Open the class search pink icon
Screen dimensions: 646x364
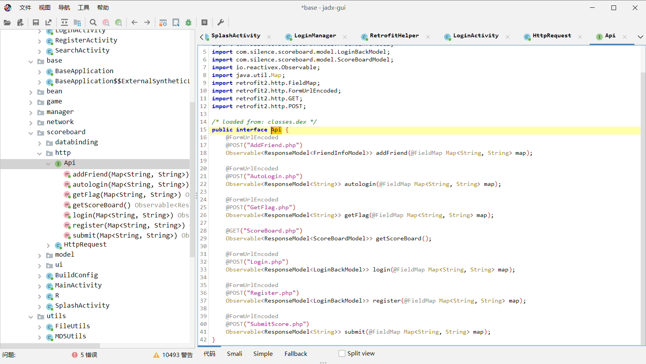[106, 23]
